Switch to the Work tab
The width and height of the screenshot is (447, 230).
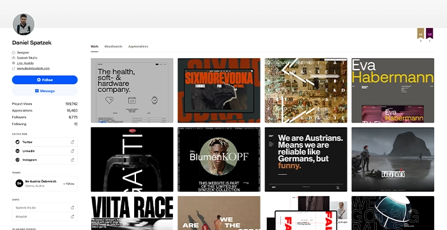pyautogui.click(x=95, y=46)
